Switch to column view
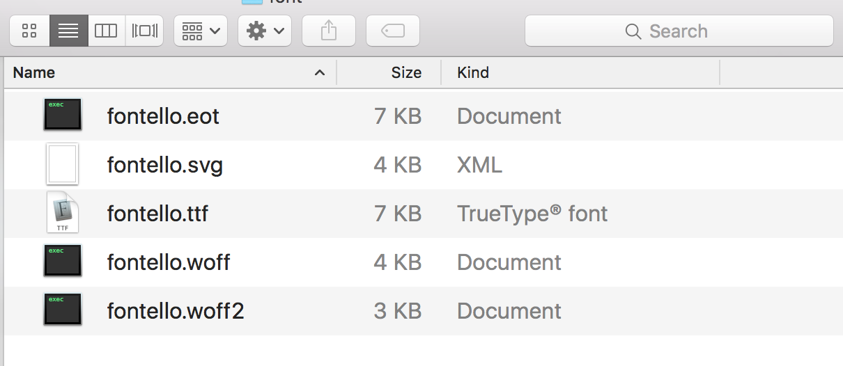Viewport: 843px width, 366px height. [x=106, y=31]
